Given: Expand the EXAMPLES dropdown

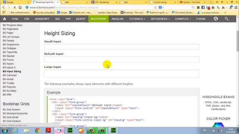Looking at the screenshot, I should (x=183, y=19).
